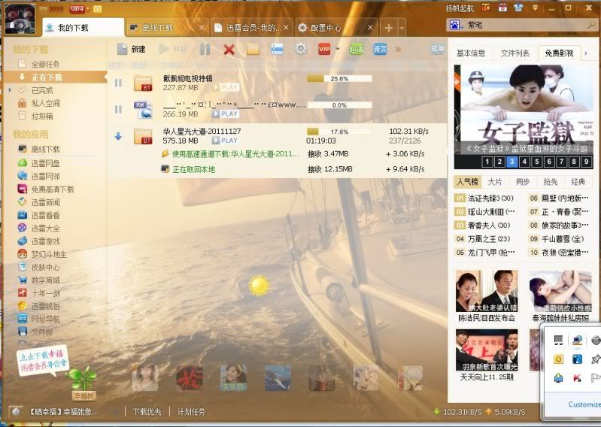601x427 pixels.
Task: Open tab list dropdown arrow beside plus
Action: pyautogui.click(x=402, y=28)
